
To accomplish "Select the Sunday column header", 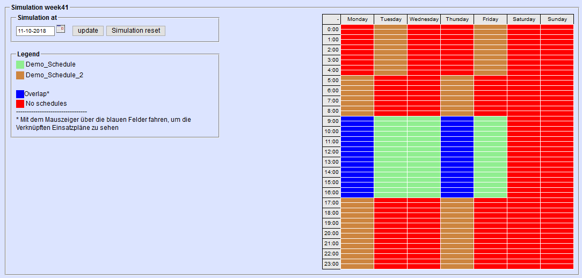I will 557,19.
